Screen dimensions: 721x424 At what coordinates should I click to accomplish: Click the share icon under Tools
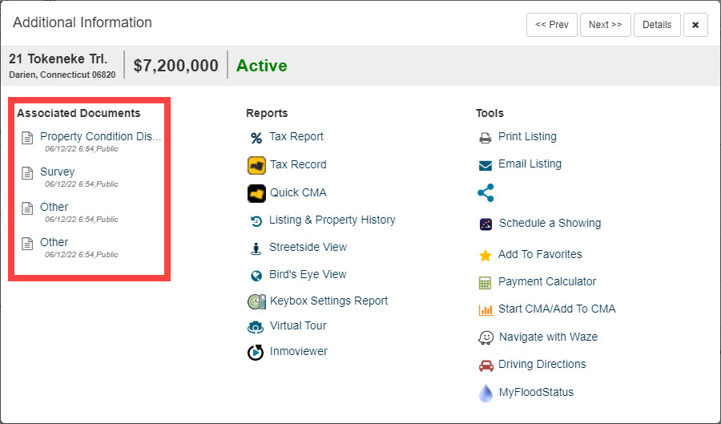(x=485, y=192)
